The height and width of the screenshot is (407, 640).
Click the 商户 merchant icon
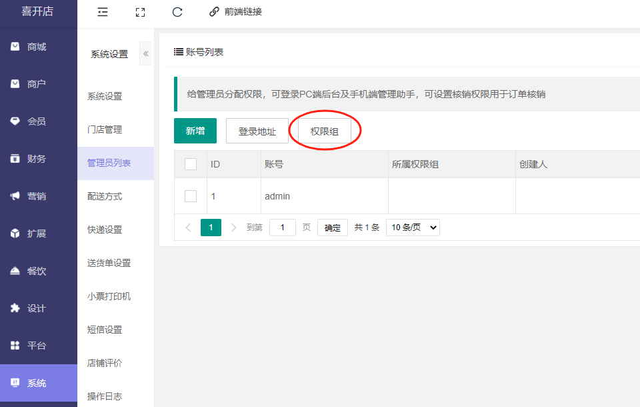(x=15, y=84)
